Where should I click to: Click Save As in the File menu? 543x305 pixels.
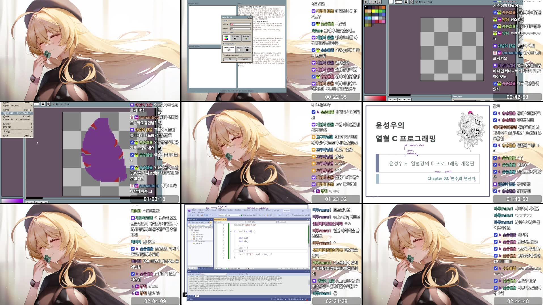(9, 113)
